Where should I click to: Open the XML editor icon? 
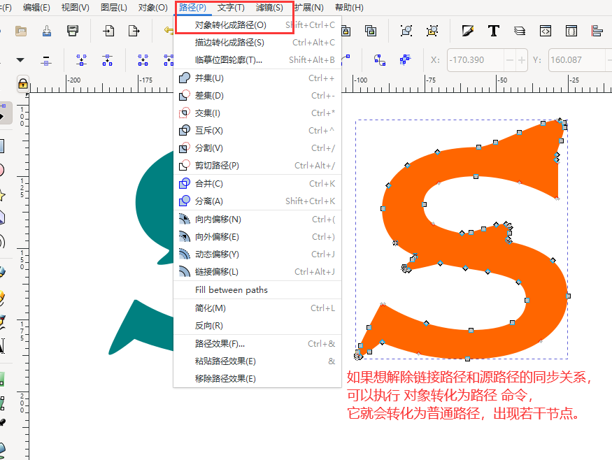[x=546, y=31]
